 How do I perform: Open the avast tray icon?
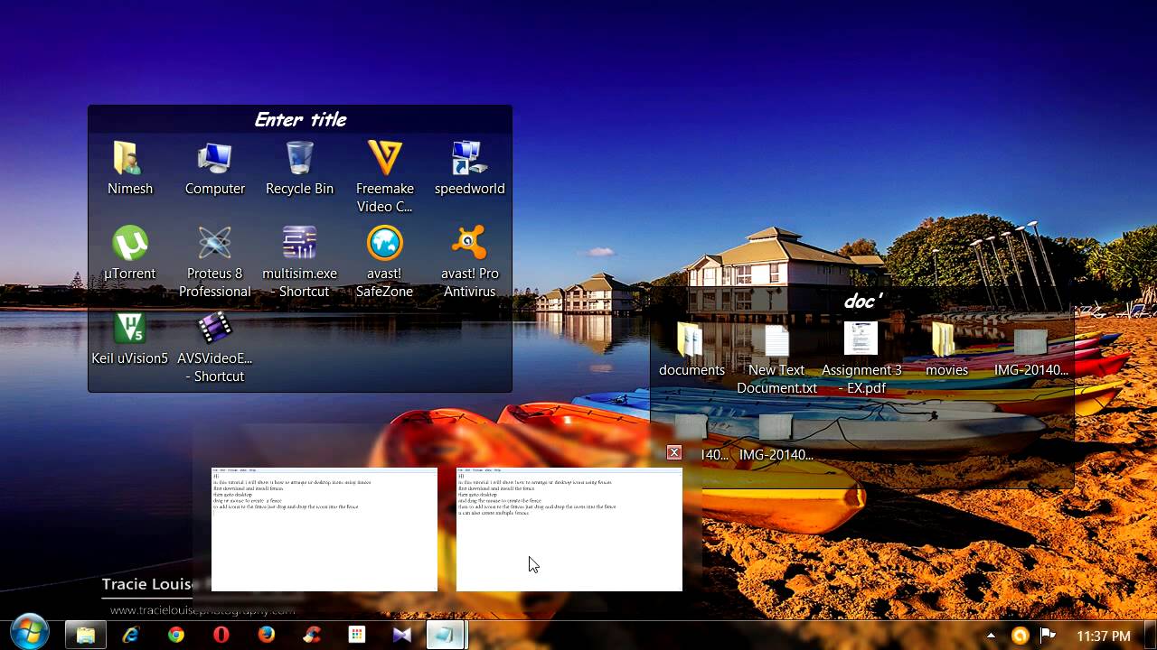(x=1021, y=636)
